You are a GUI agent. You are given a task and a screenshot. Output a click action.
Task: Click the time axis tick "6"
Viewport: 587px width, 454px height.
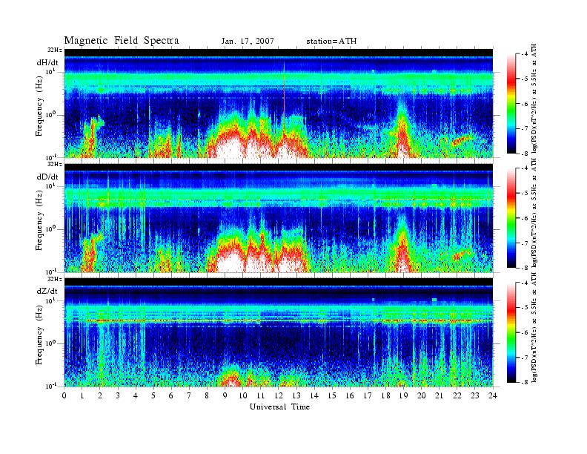[171, 395]
